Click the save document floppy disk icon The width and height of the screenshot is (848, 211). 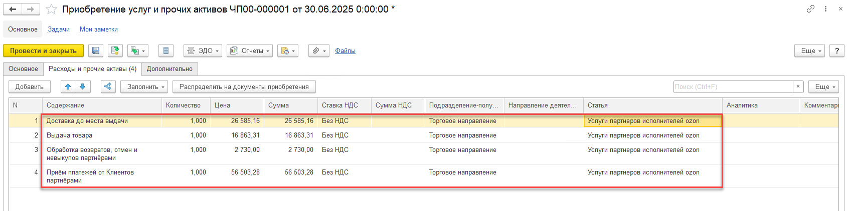[x=96, y=50]
